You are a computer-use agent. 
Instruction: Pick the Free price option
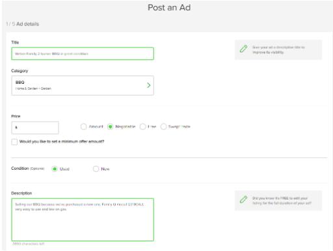click(x=142, y=127)
